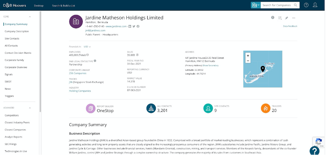Image resolution: width=326 pixels, height=155 pixels.
Task: Click the alert exclamation icon
Action: (x=273, y=18)
